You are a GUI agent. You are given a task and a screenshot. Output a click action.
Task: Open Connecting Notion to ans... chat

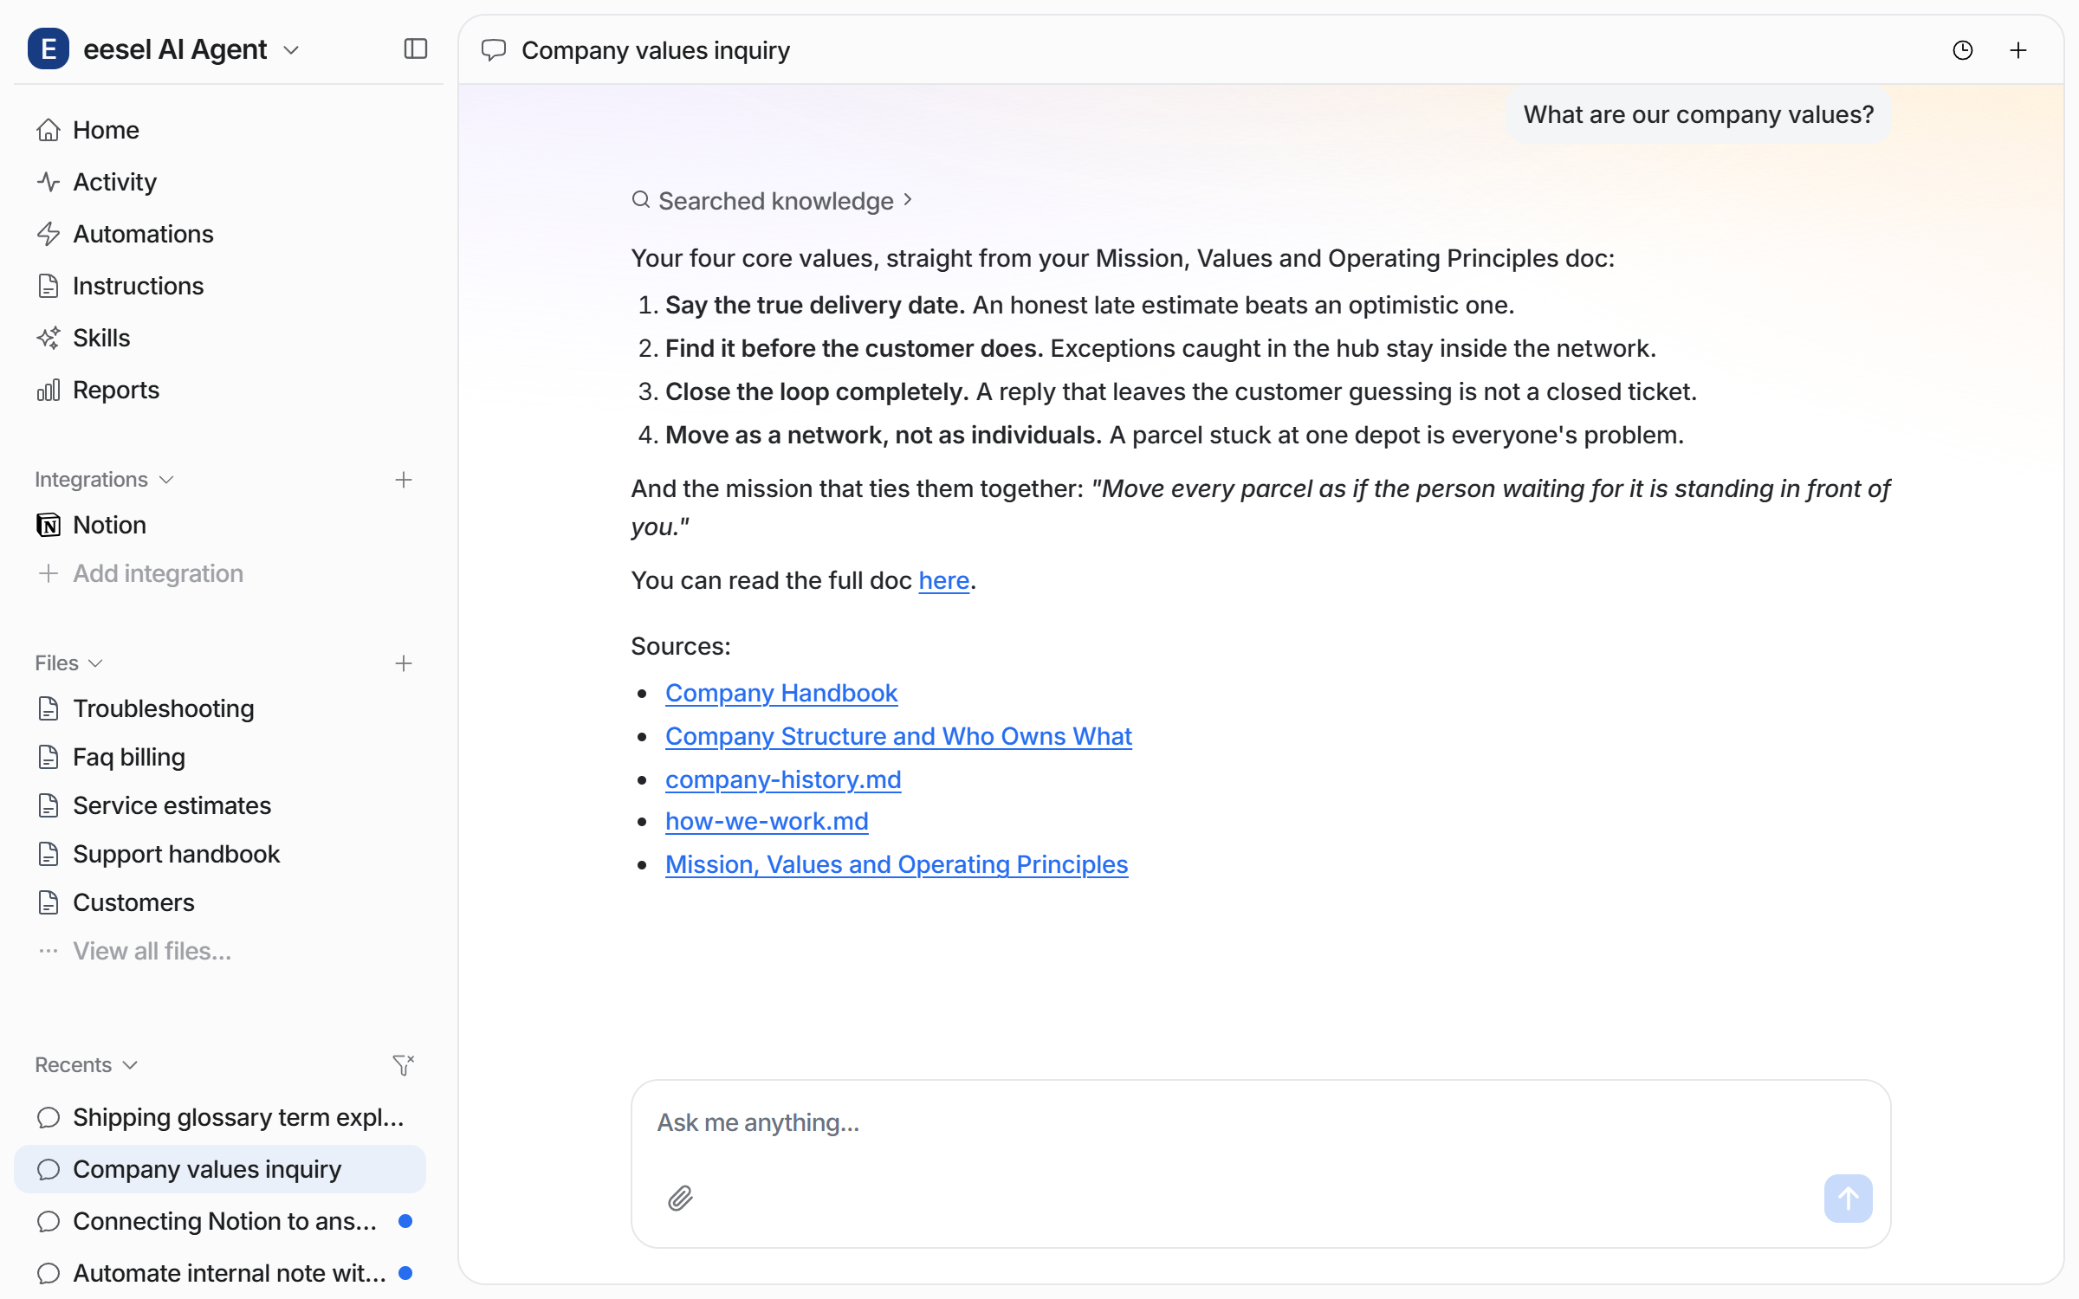(x=220, y=1221)
